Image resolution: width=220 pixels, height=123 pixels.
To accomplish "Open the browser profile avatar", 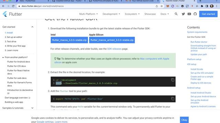I will [212, 6].
